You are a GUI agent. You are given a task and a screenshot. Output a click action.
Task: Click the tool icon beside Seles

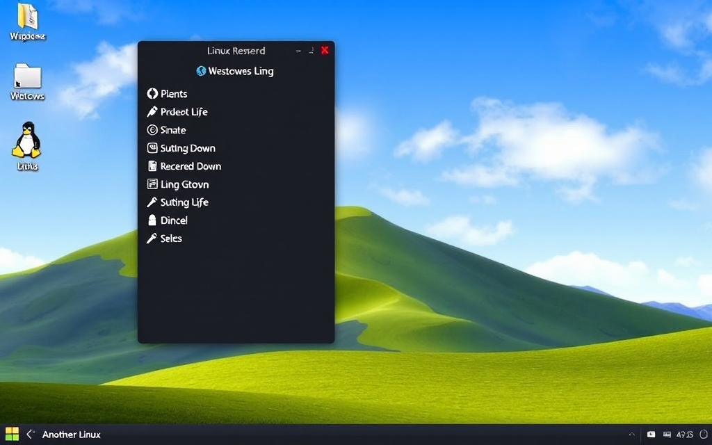(x=152, y=238)
